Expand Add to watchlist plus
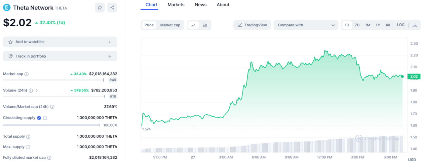The width and height of the screenshot is (423, 164). point(110,42)
